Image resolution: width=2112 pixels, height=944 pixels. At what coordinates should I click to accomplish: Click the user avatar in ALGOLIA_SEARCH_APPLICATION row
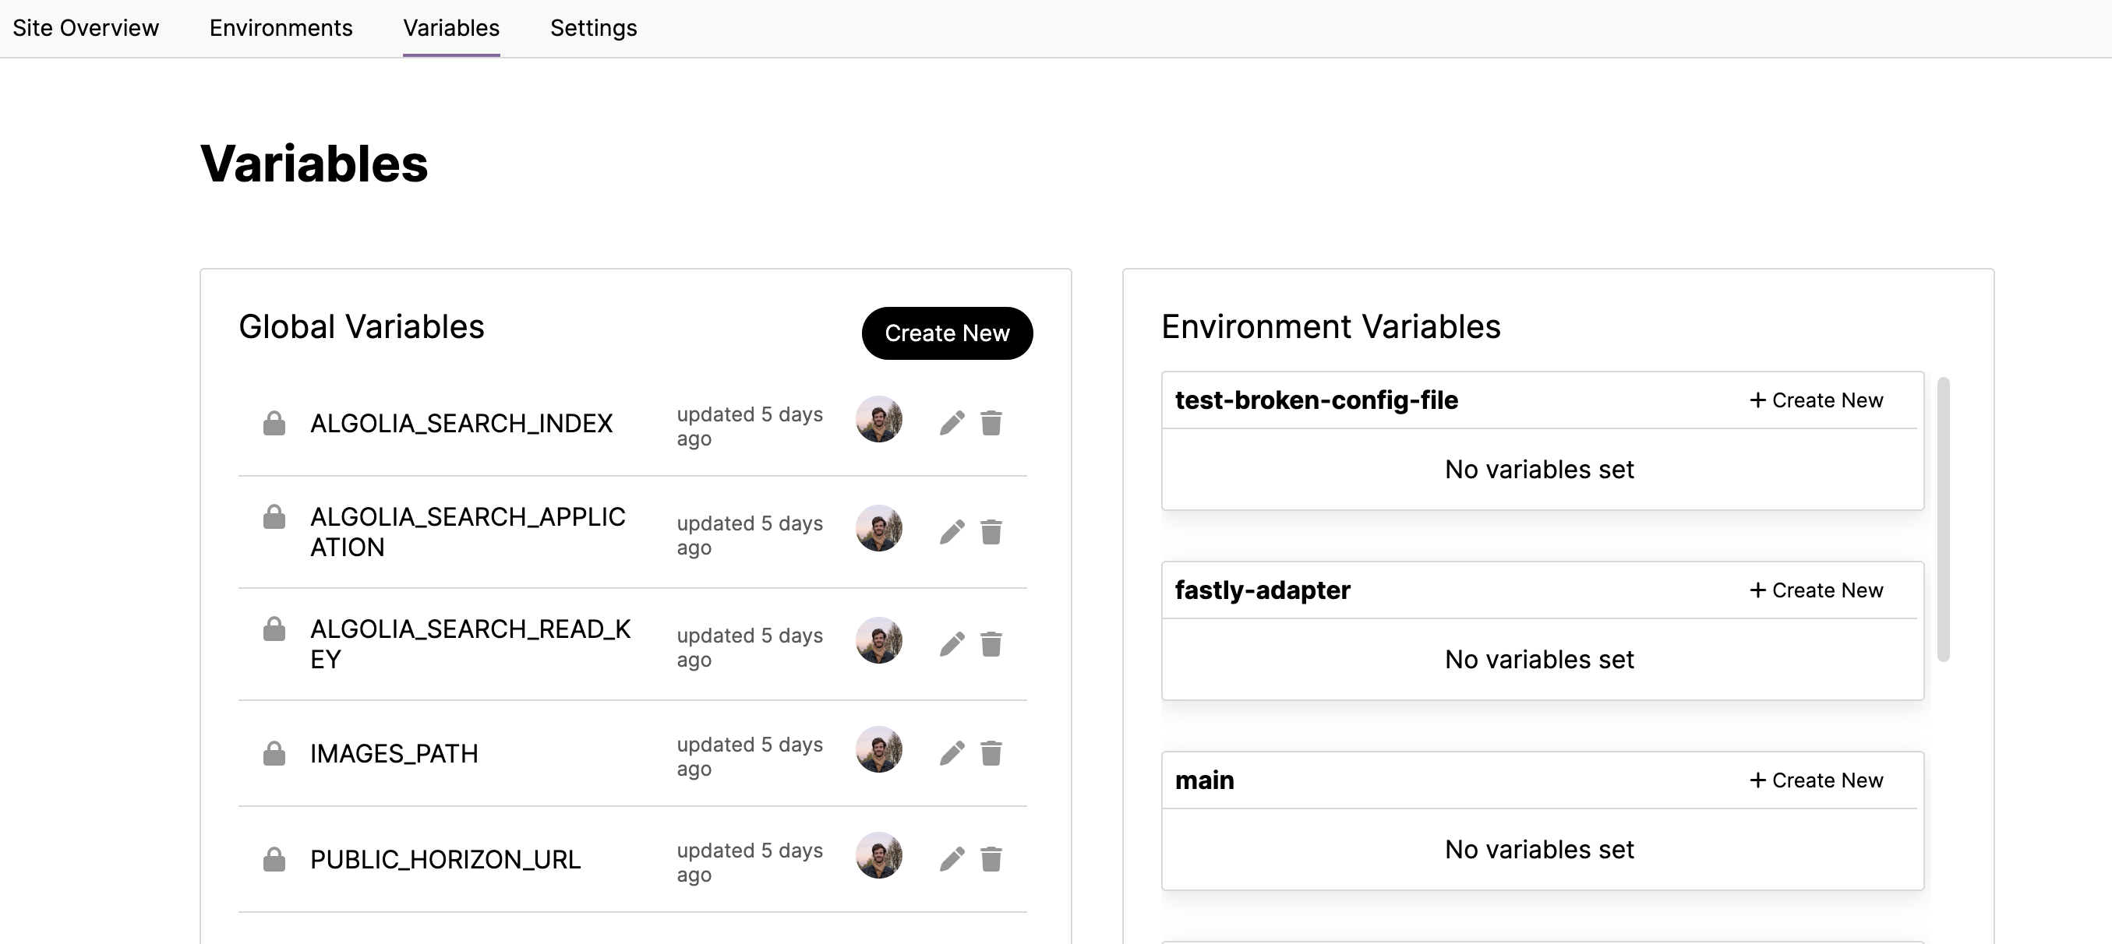[879, 529]
